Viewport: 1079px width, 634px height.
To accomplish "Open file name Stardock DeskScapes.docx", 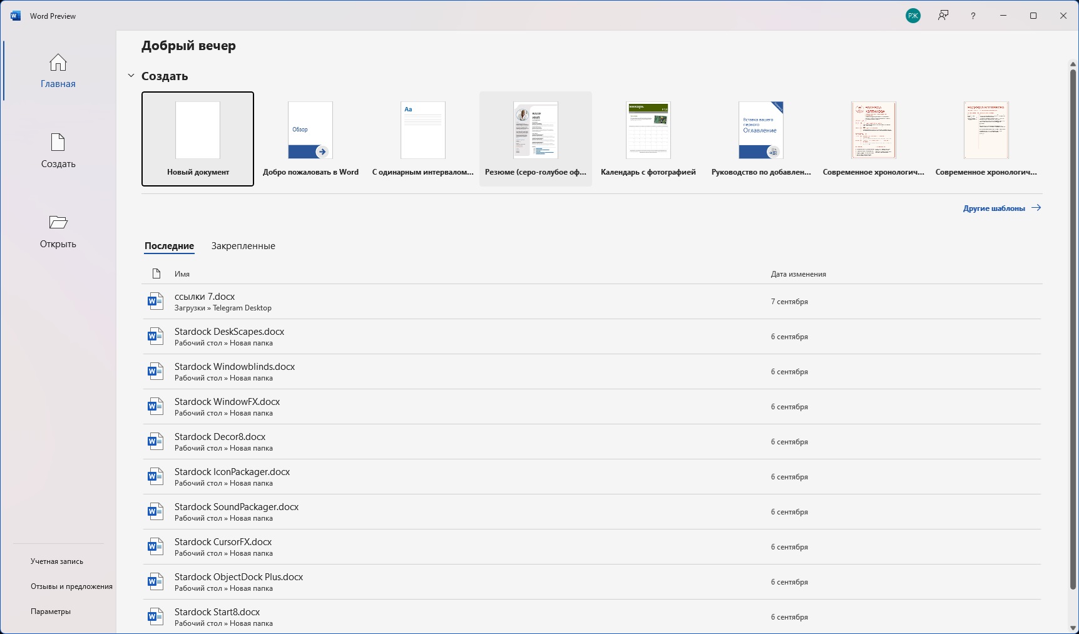I will point(230,332).
